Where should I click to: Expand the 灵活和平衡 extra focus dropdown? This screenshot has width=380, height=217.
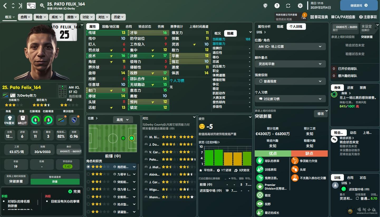click(290, 64)
